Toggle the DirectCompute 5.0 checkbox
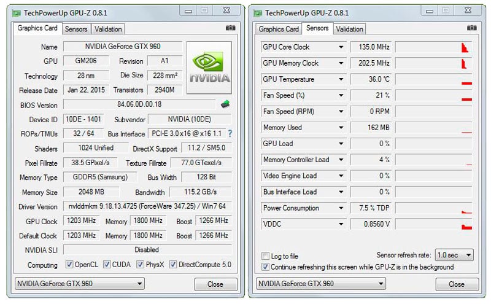This screenshot has height=304, width=491. tap(173, 265)
